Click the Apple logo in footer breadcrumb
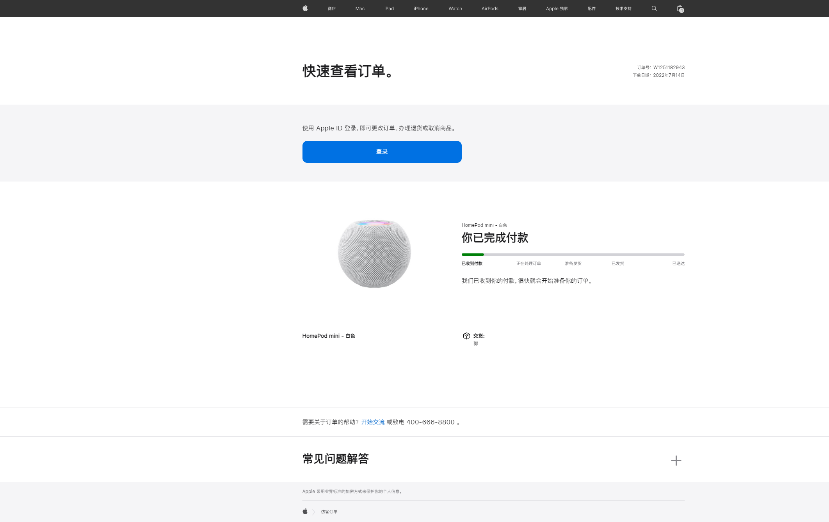Image resolution: width=829 pixels, height=522 pixels. [x=305, y=511]
